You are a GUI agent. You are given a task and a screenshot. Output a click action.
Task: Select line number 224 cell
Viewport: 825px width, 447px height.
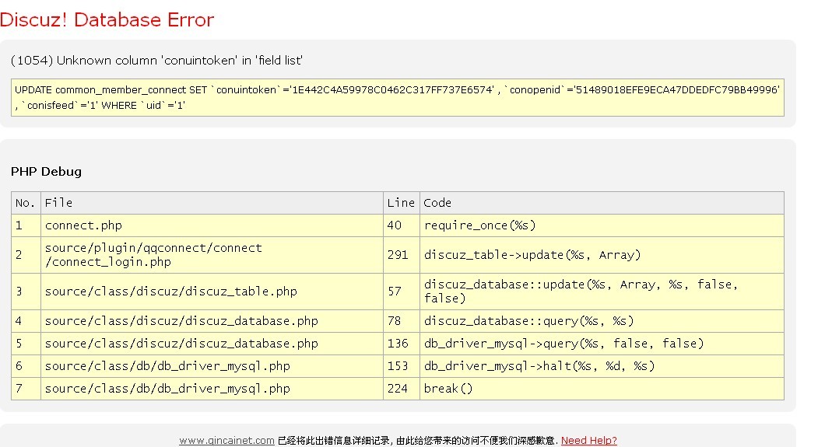402,389
